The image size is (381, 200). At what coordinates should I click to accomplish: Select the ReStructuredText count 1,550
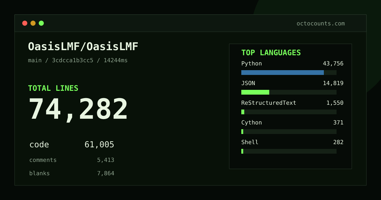[335, 103]
